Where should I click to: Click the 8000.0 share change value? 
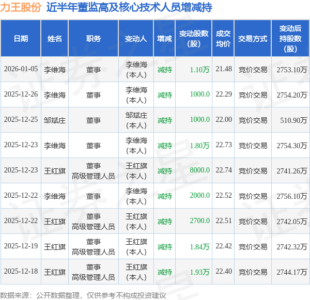[x=199, y=170]
